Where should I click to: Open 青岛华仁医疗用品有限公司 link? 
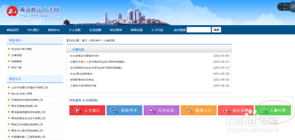point(27,131)
